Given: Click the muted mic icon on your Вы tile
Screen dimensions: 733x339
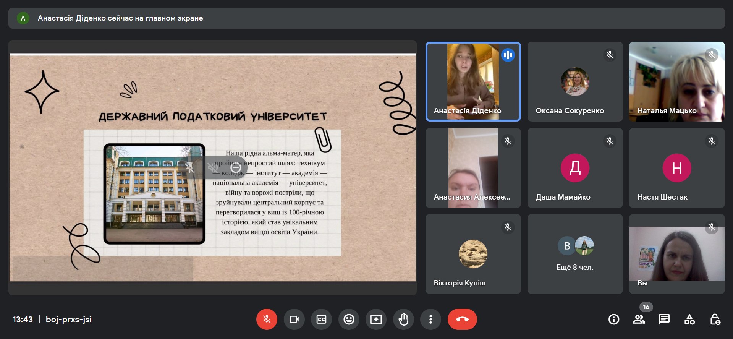Looking at the screenshot, I should click(712, 227).
